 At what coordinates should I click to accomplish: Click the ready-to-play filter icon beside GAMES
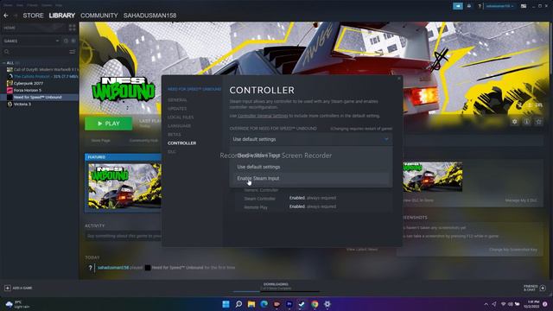click(73, 41)
